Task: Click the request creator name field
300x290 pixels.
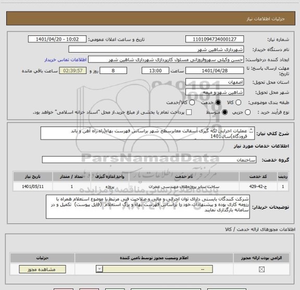Action: pos(166,59)
